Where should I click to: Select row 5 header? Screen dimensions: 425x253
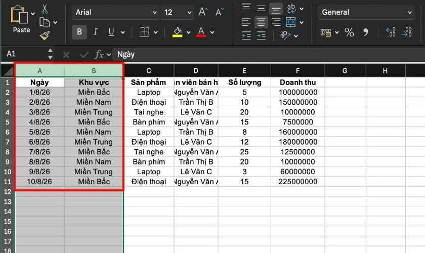(x=7, y=122)
